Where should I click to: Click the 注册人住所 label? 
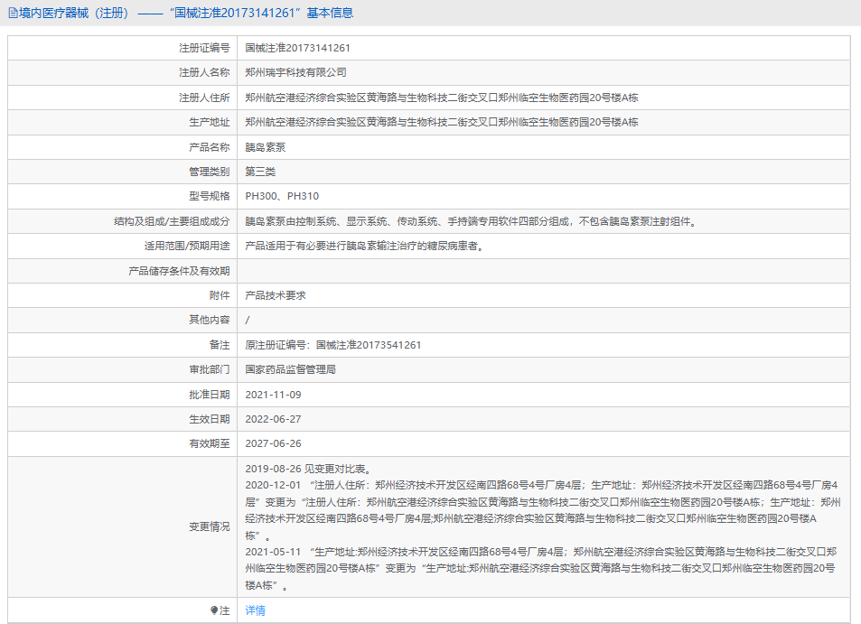204,98
